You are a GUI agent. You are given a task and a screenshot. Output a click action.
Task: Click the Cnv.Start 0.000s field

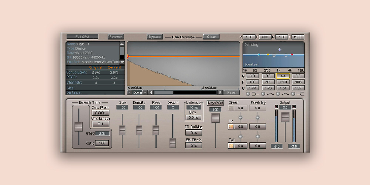coord(100,113)
